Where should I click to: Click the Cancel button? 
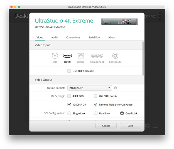pyautogui.click(x=106, y=126)
